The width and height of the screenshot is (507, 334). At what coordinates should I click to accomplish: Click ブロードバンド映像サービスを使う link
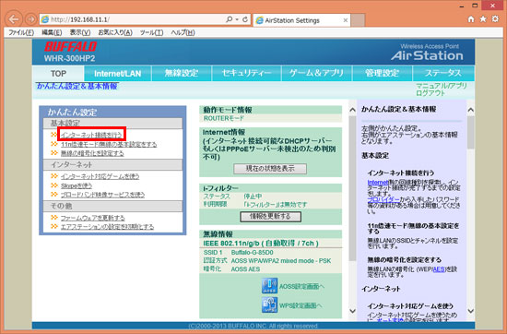(x=102, y=195)
